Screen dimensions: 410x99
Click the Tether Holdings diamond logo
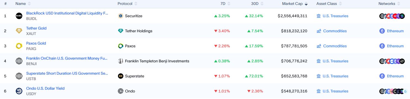[120, 31]
